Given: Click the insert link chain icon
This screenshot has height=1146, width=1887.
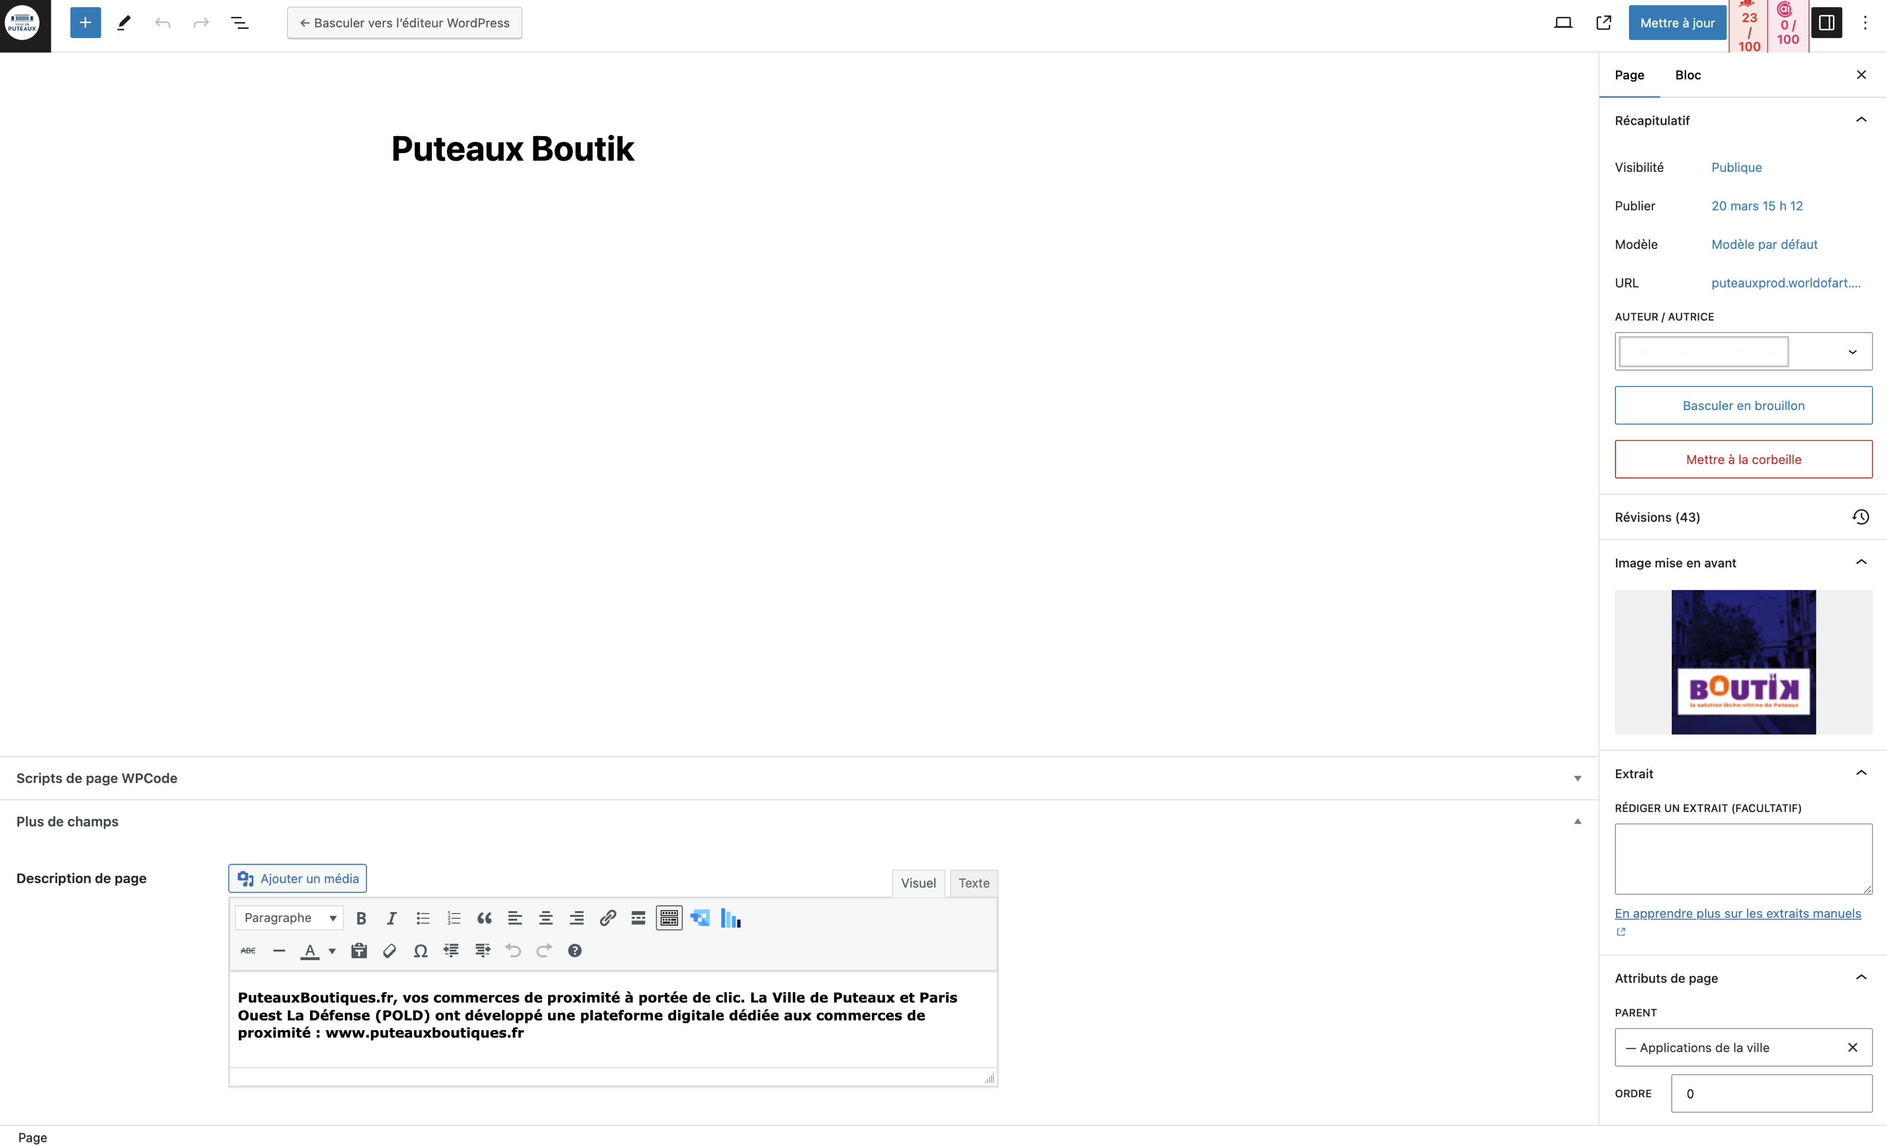Looking at the screenshot, I should [607, 918].
